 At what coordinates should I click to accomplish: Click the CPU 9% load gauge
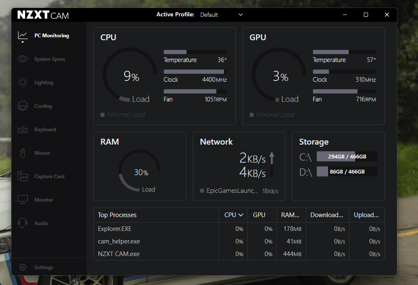(130, 75)
